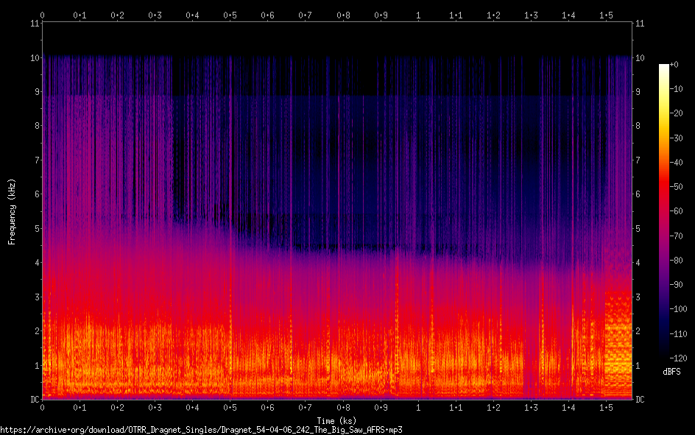Select the "-30" label on the color scale
The height and width of the screenshot is (435, 695).
(680, 138)
